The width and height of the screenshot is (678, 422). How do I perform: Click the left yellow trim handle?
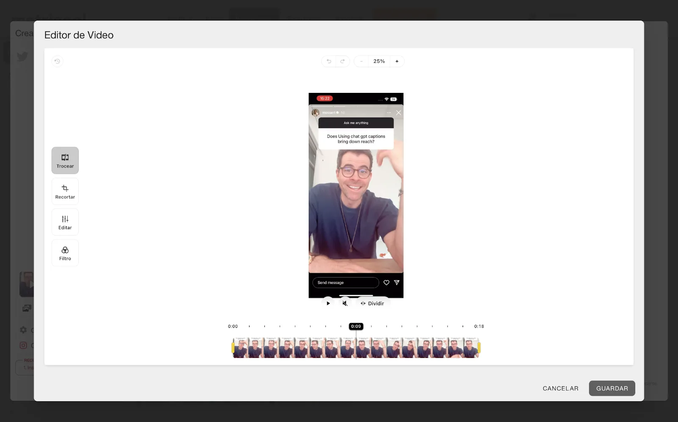(x=233, y=348)
